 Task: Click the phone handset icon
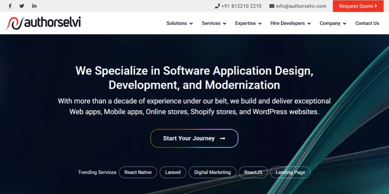pos(217,6)
